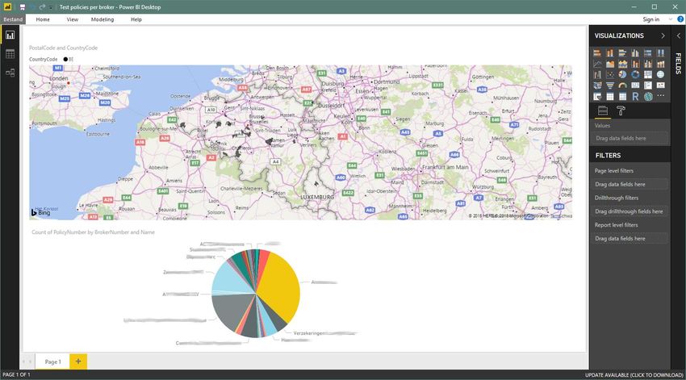
Task: Pick Line and clustered column chart
Action: tap(648, 64)
